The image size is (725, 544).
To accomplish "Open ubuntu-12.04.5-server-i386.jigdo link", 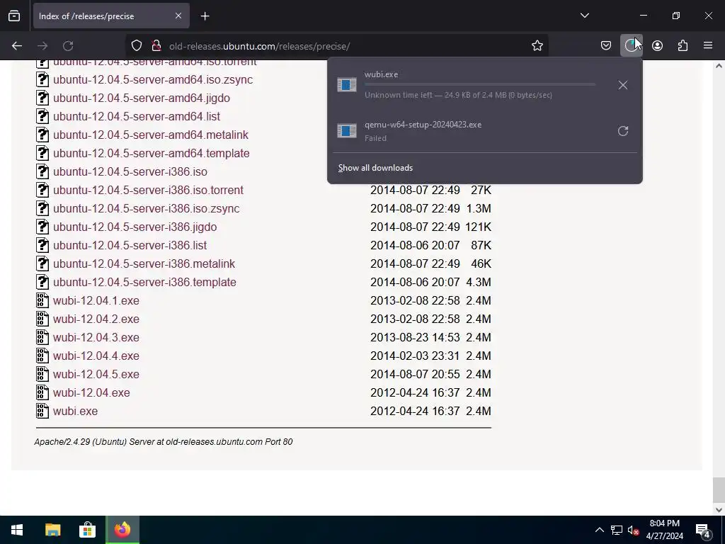I will (x=135, y=227).
